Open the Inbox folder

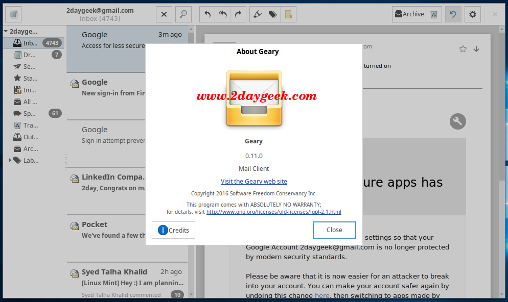[34, 43]
